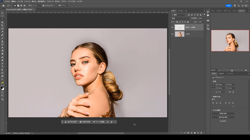Click Select Subject in Properties panel

click(223, 117)
